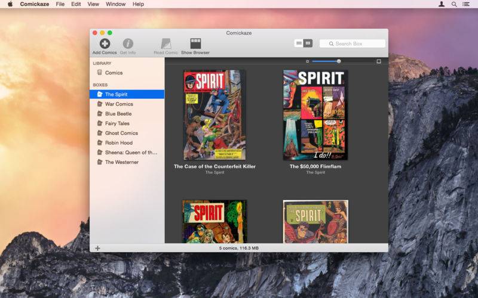Open the File menu
This screenshot has height=298, width=478.
(60, 4)
